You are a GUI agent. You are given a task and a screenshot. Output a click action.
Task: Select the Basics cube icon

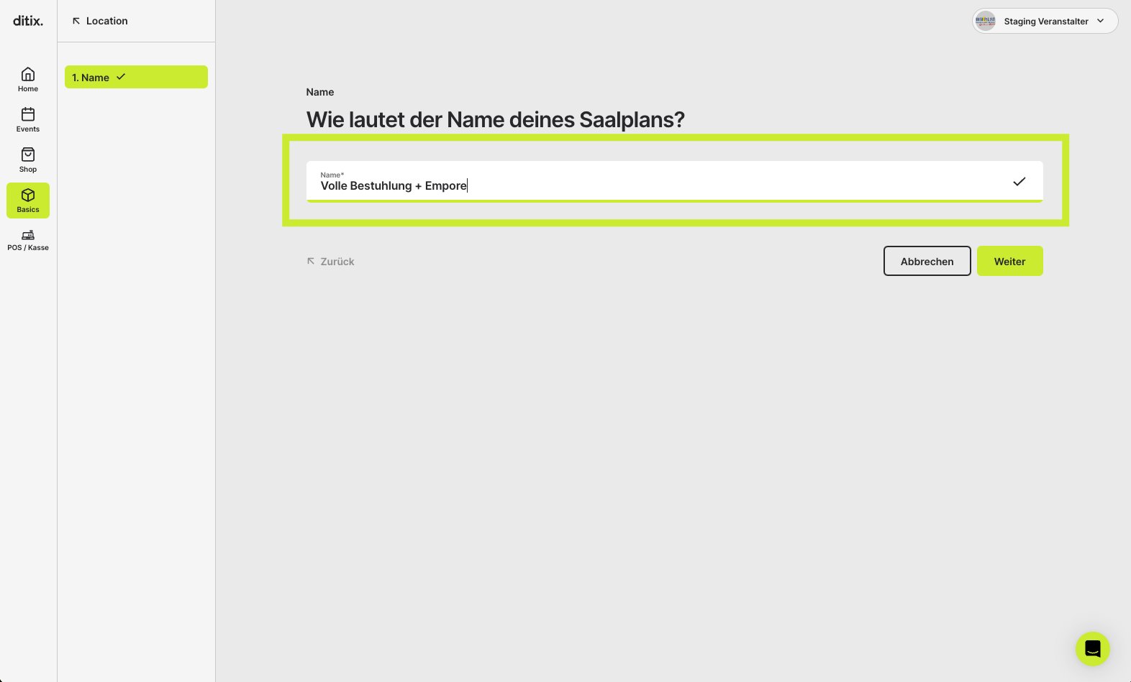pos(28,195)
